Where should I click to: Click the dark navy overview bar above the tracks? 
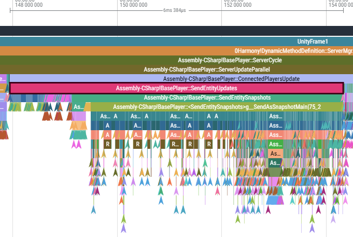176,31
